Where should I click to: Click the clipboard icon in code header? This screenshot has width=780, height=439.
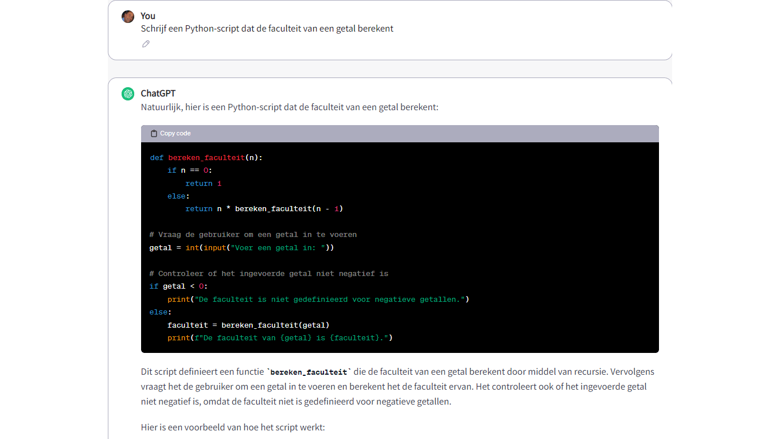154,134
